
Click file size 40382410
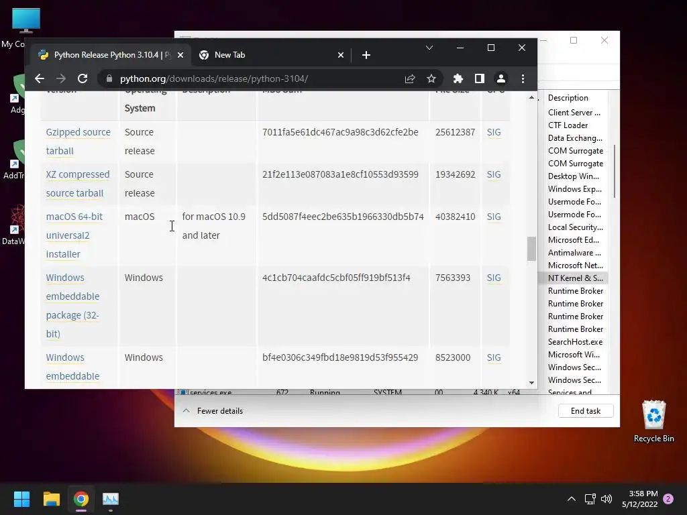click(x=456, y=217)
